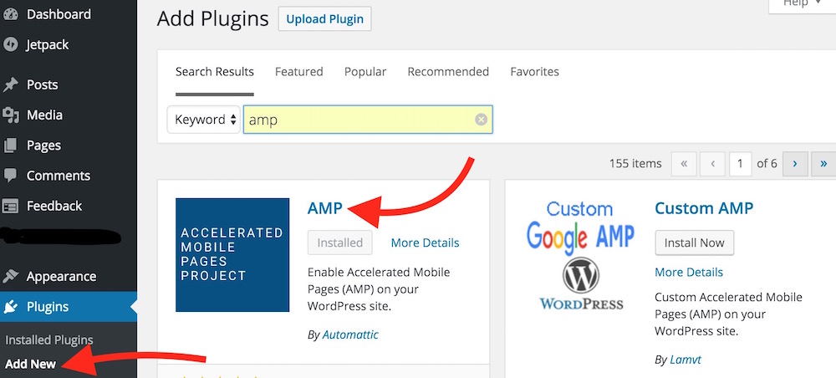This screenshot has width=836, height=378.
Task: Open the Keyword search type dropdown
Action: 204,120
